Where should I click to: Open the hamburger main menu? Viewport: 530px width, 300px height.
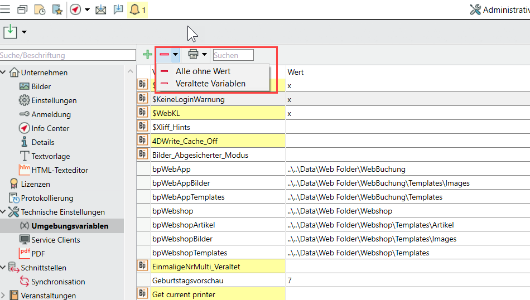click(x=6, y=9)
